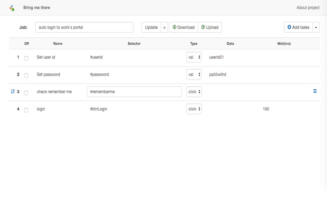Screen dimensions: 327x204
Task: Click the Set password task name
Action: 49,74
